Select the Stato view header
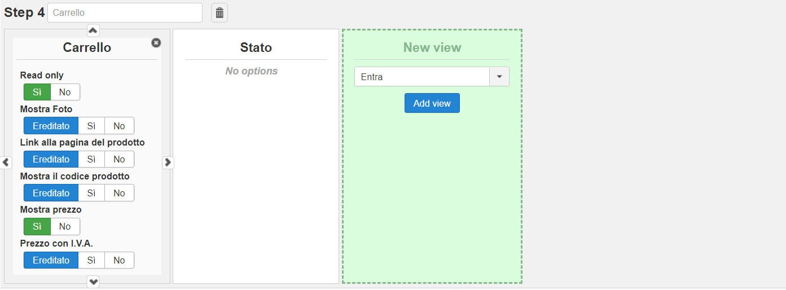Screen dimensions: 786x290 pos(256,47)
